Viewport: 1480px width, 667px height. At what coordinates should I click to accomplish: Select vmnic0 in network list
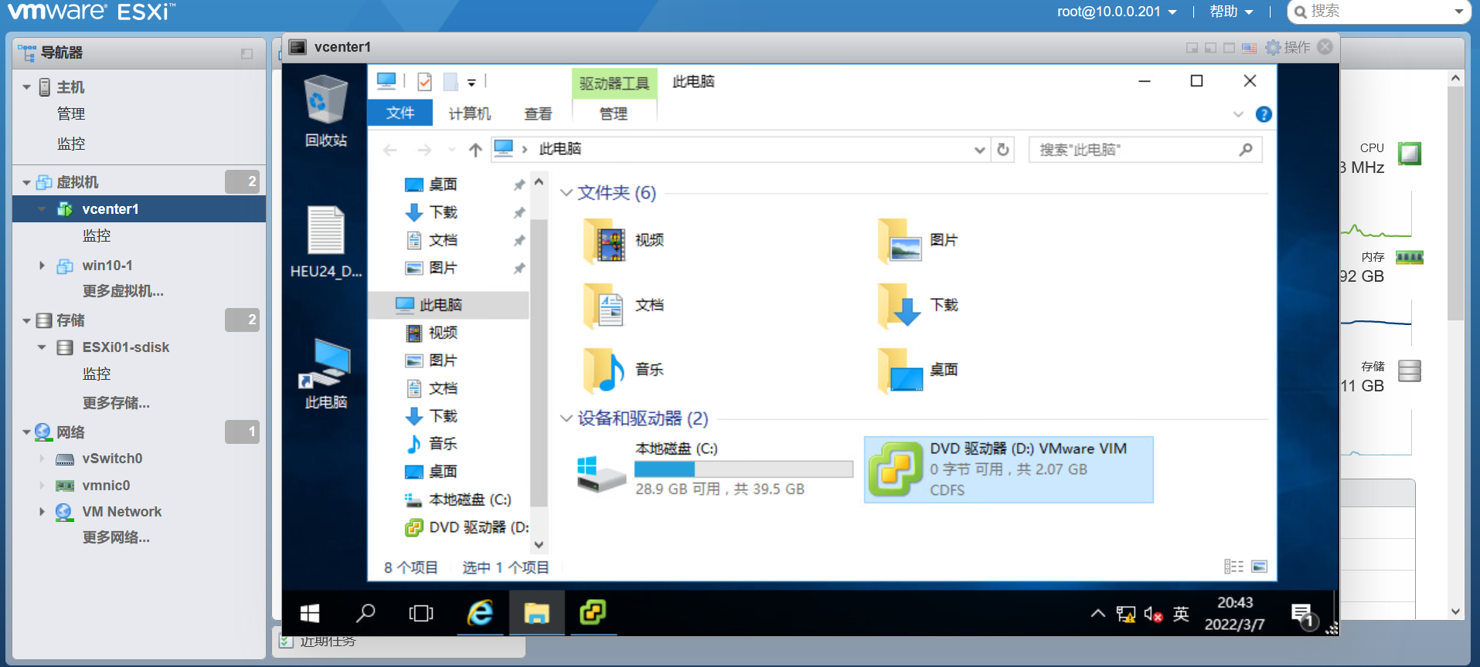[x=106, y=486]
